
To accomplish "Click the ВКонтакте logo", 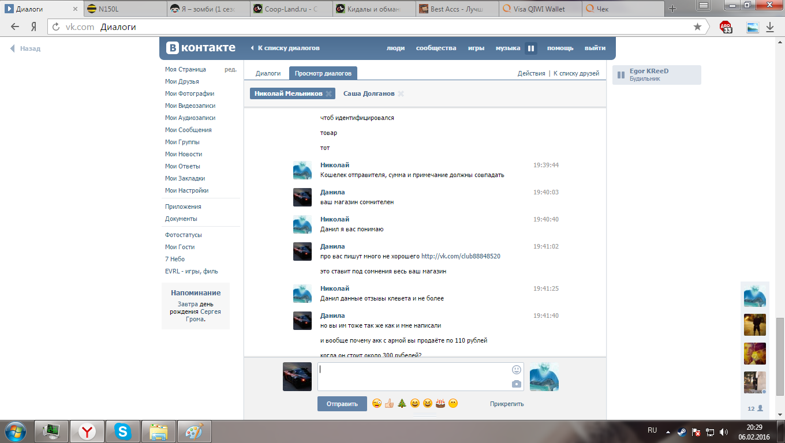I will point(201,48).
